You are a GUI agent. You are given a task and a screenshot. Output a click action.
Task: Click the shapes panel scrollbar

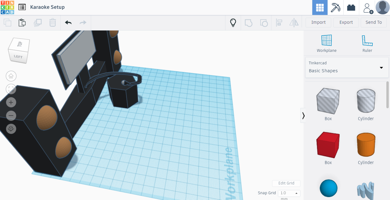[x=388, y=95]
